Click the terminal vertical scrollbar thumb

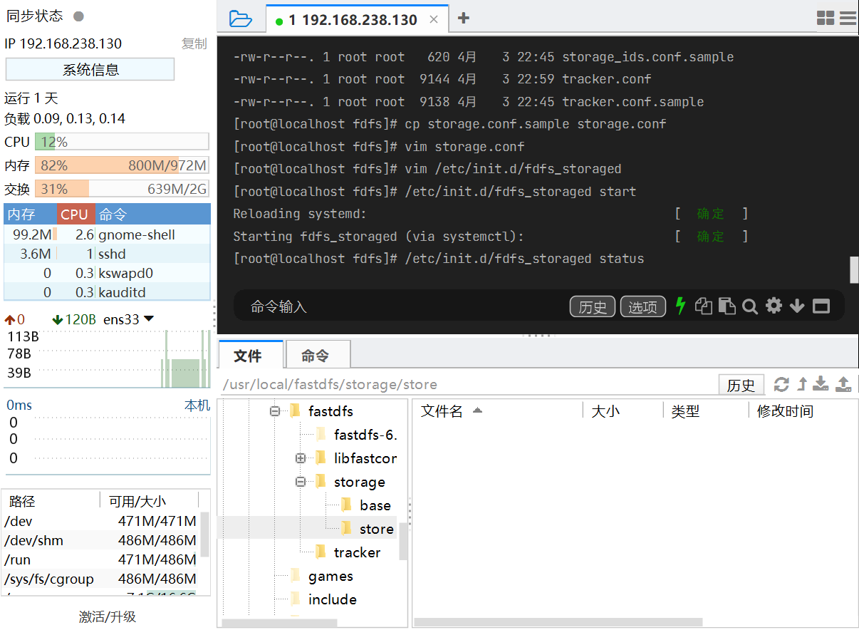(x=854, y=270)
